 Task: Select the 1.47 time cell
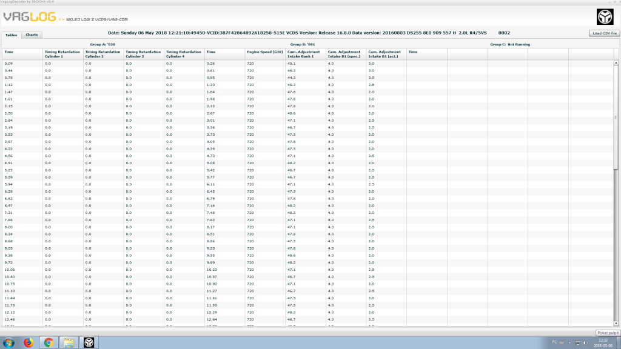tap(8, 92)
